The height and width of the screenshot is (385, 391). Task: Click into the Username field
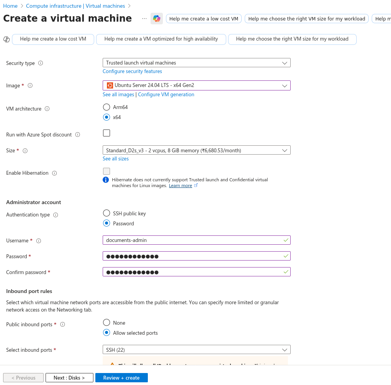coord(196,240)
